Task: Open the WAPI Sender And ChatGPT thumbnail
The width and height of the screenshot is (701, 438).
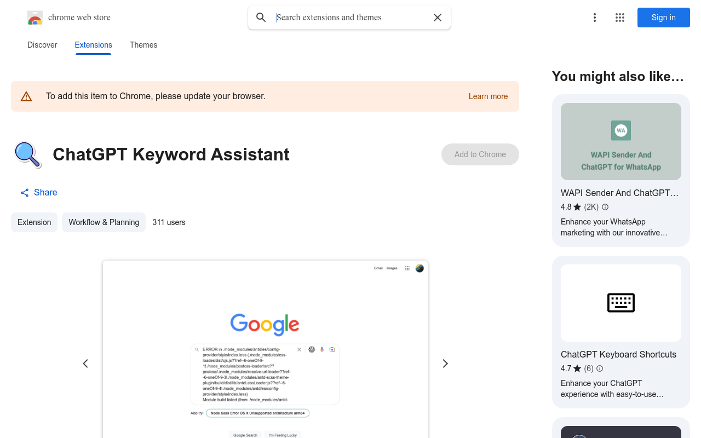Action: [x=621, y=141]
